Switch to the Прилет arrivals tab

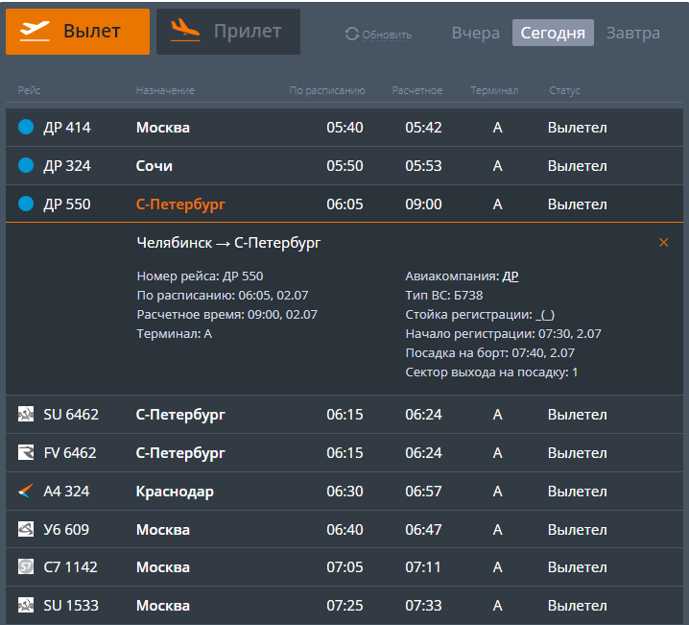pos(228,32)
